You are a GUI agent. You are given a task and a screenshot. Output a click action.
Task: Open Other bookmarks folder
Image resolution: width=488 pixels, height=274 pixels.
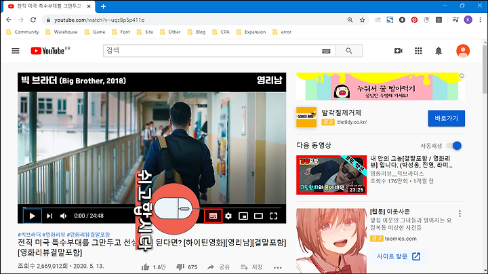170,32
